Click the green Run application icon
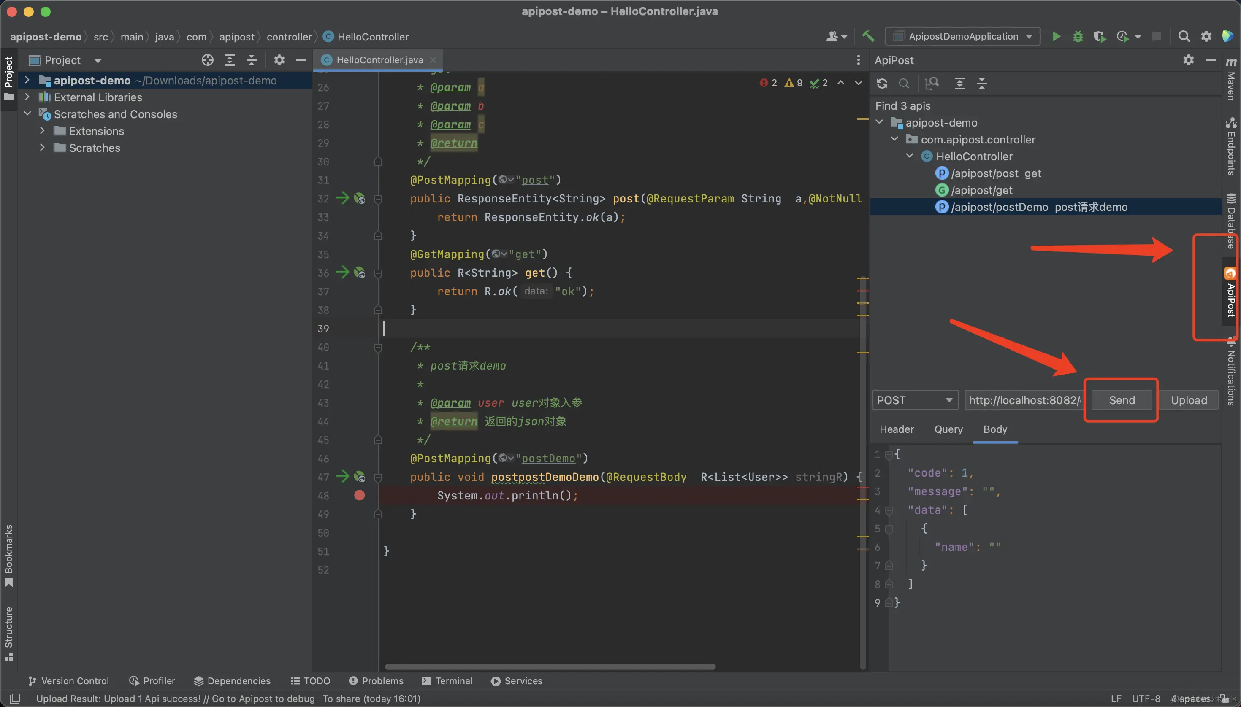Viewport: 1241px width, 707px height. (x=1056, y=36)
